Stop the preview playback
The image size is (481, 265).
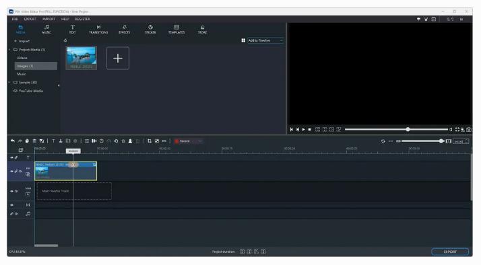click(x=310, y=130)
